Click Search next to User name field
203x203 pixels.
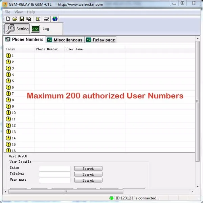pyautogui.click(x=88, y=180)
